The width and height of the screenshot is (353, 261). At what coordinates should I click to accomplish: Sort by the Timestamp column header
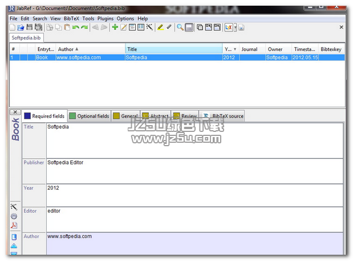tap(305, 49)
